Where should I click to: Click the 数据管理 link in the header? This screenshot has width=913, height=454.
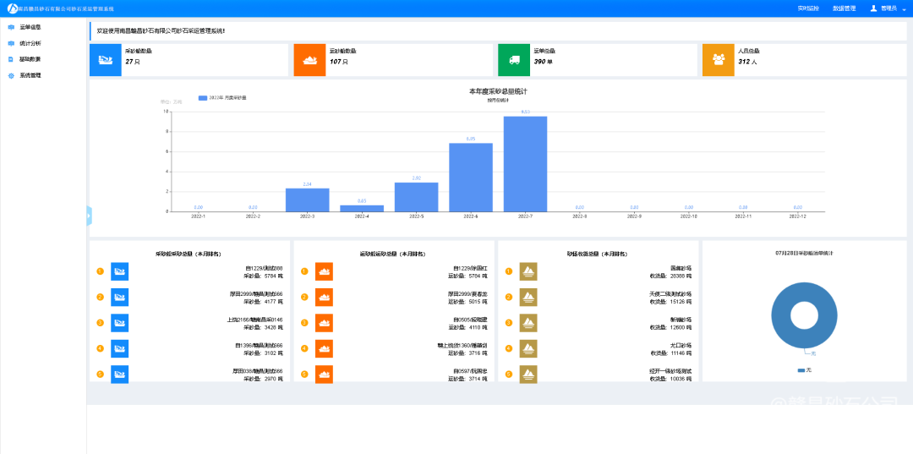coord(844,8)
